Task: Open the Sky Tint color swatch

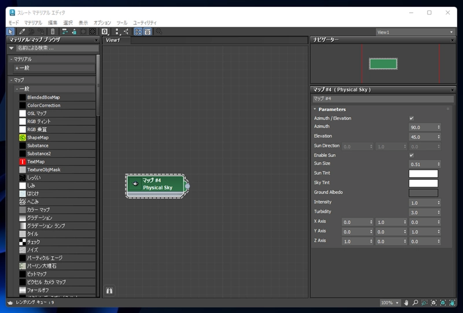Action: (423, 183)
